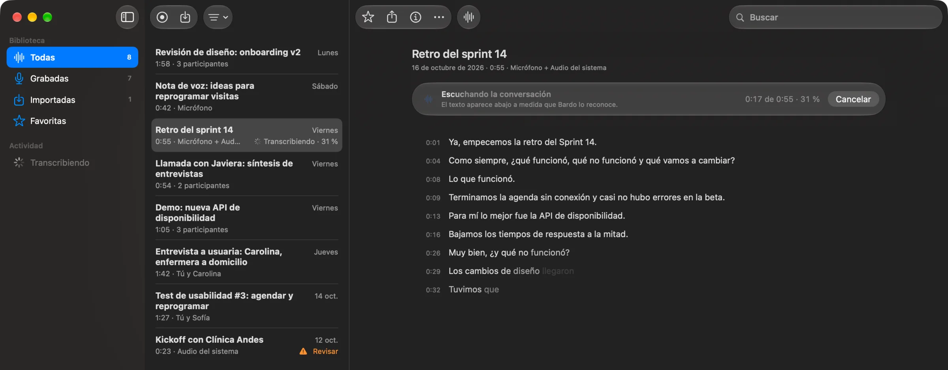Click the transcription progress '0:17 de 0:55' text
The height and width of the screenshot is (370, 948).
coord(769,99)
